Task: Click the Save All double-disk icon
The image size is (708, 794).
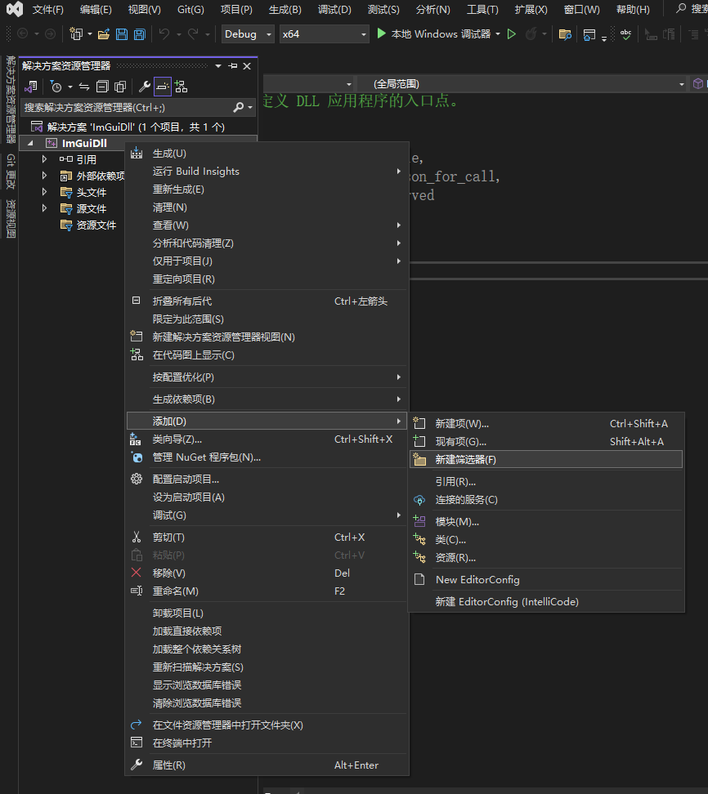Action: tap(139, 34)
